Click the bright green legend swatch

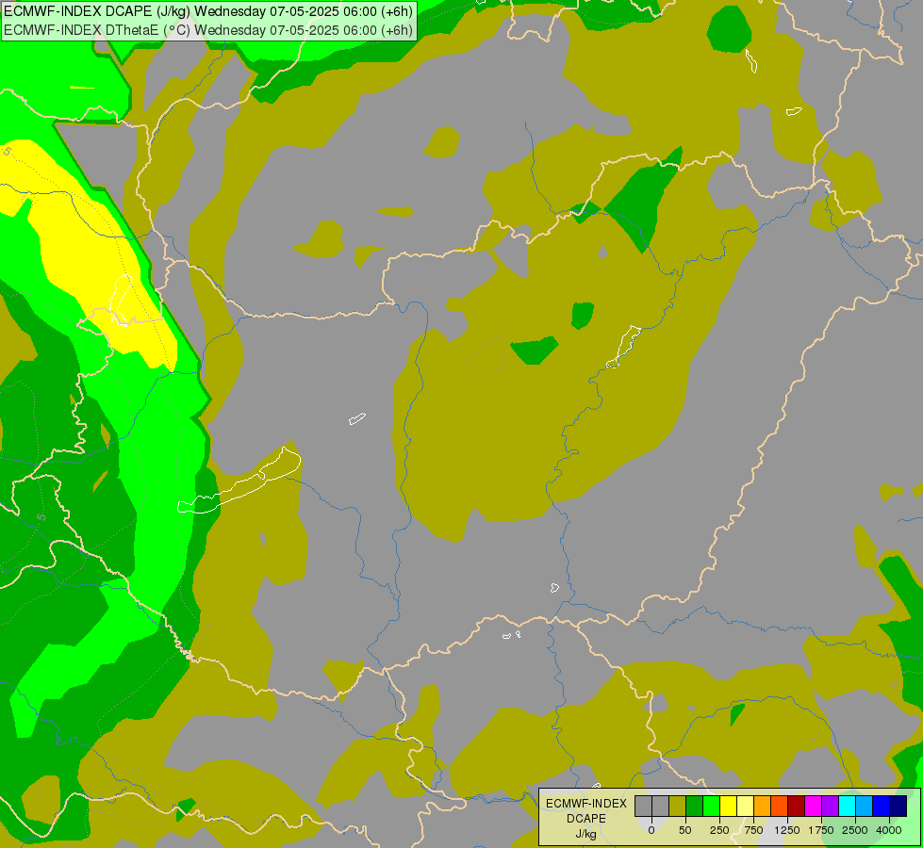(711, 806)
